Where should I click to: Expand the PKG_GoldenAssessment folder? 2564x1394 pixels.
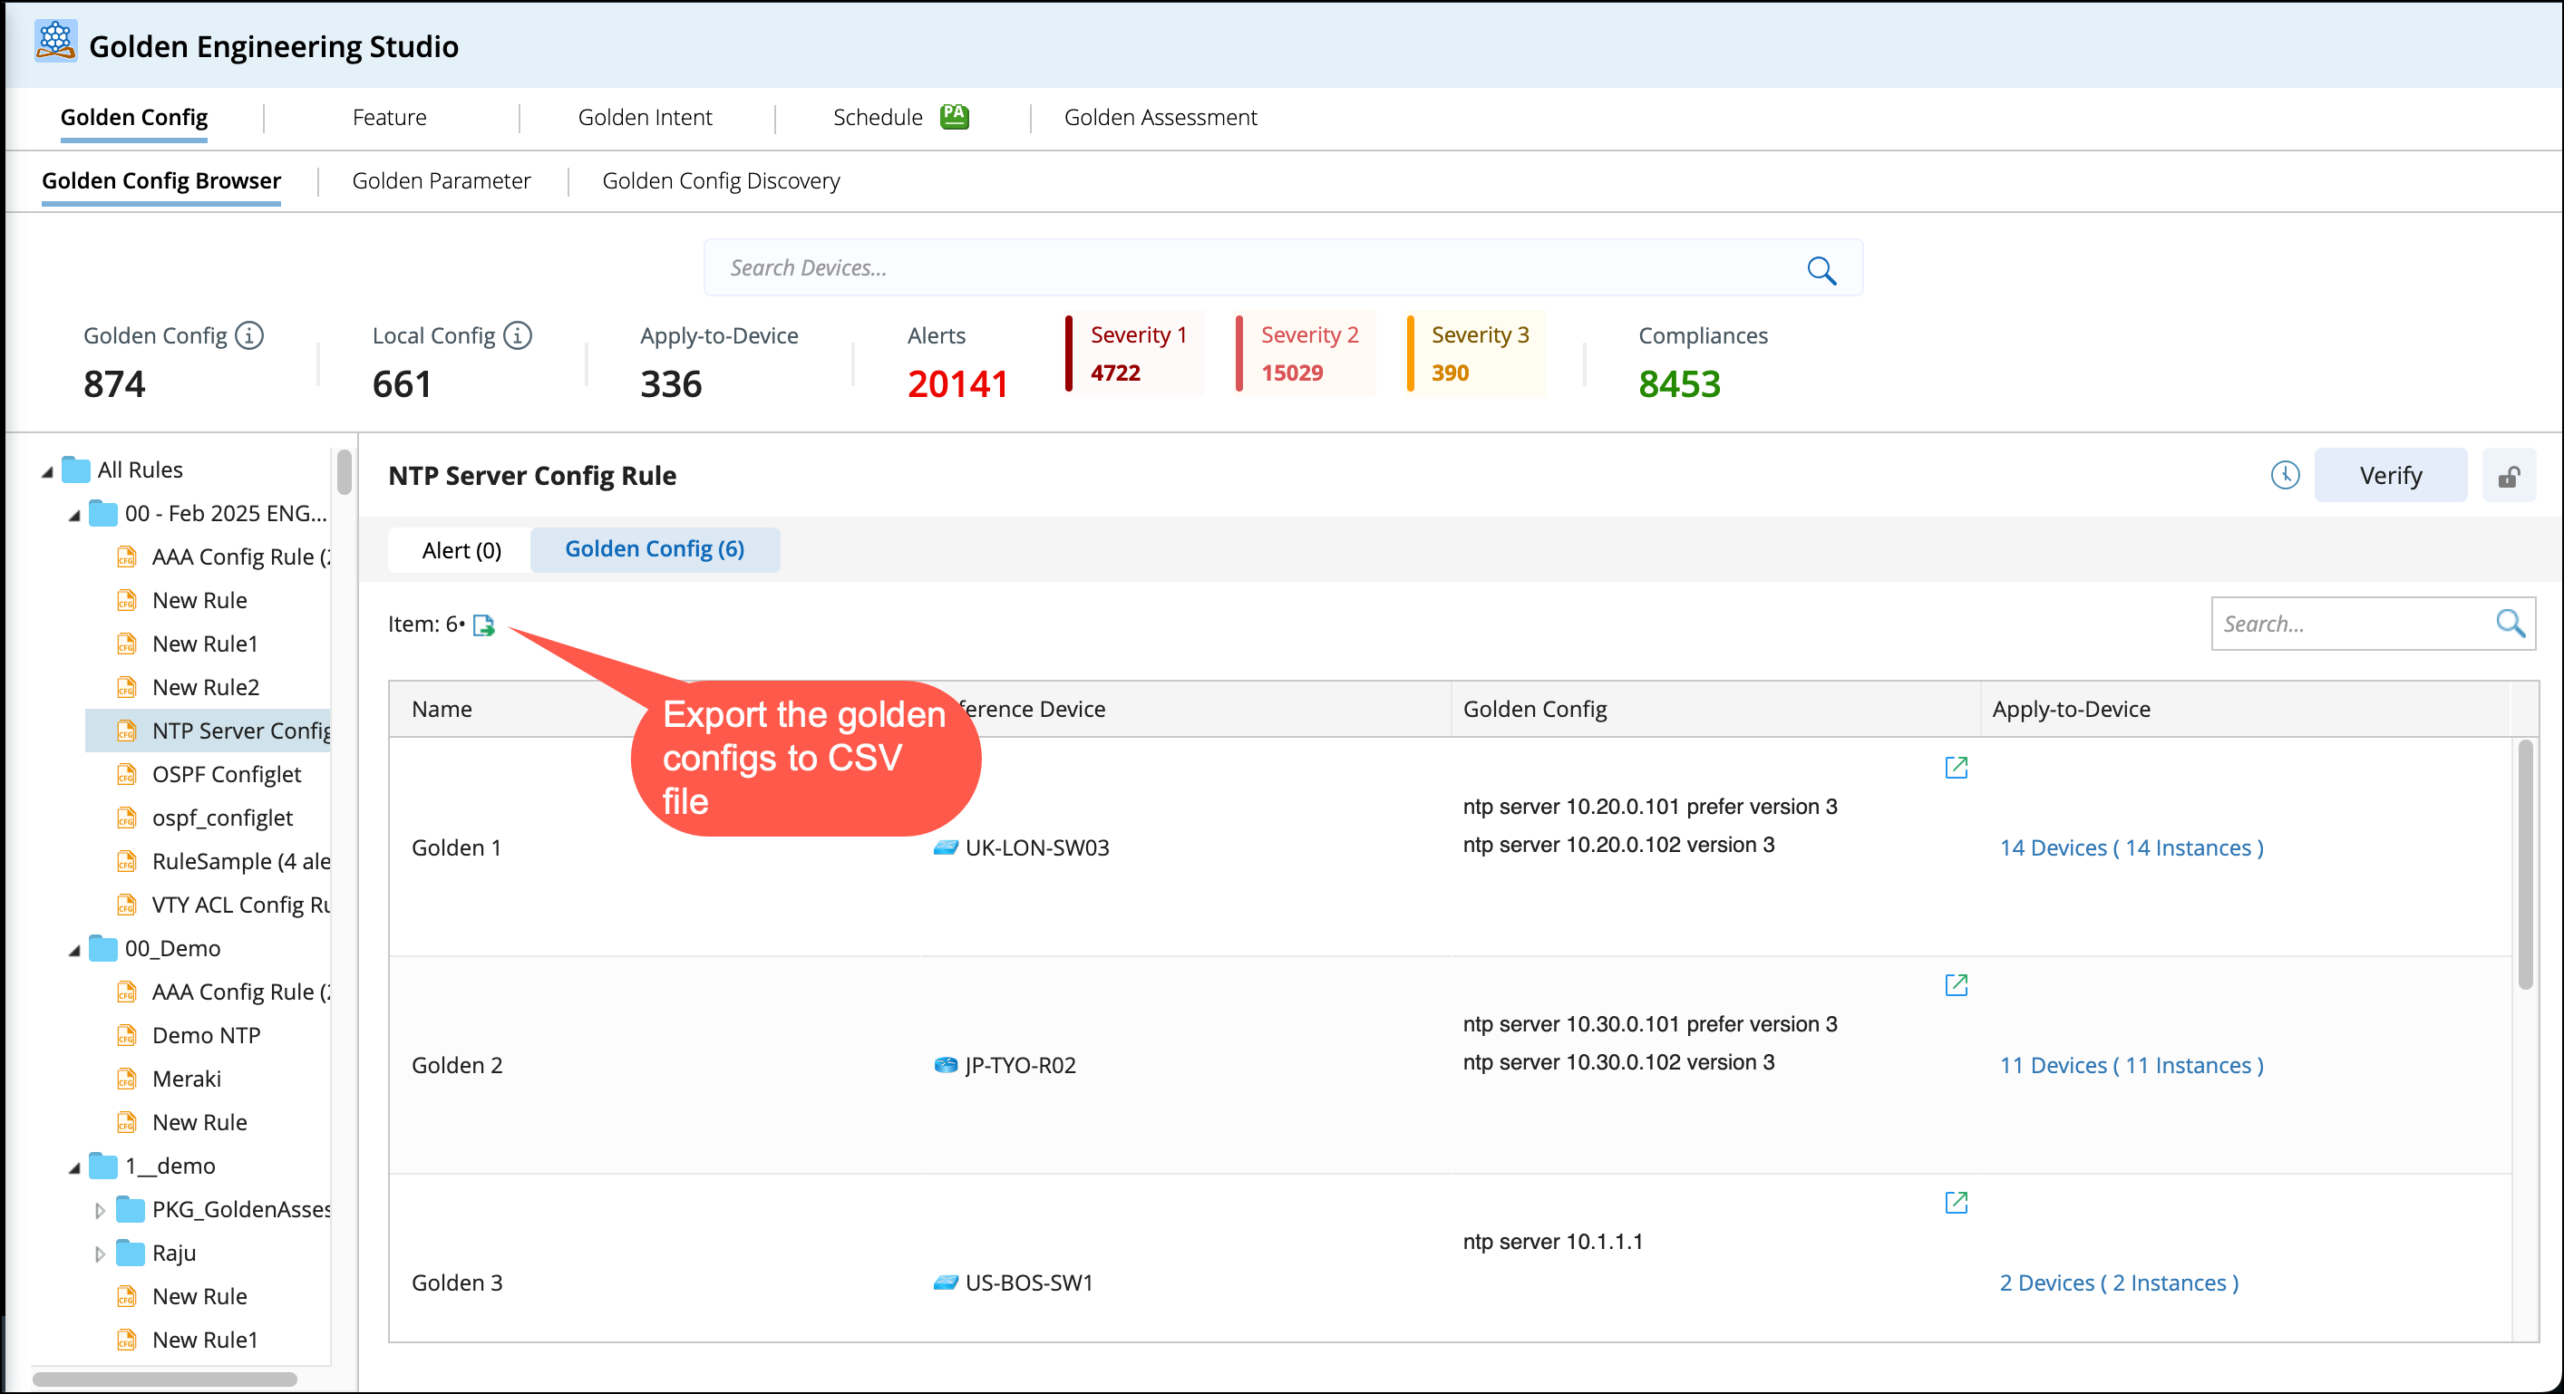(x=100, y=1210)
